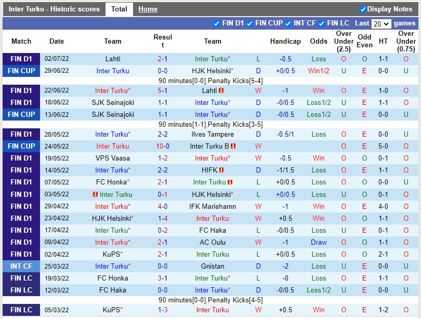Click FIN D1 label in 02/07/22 row
This screenshot has width=421, height=319.
[21, 59]
